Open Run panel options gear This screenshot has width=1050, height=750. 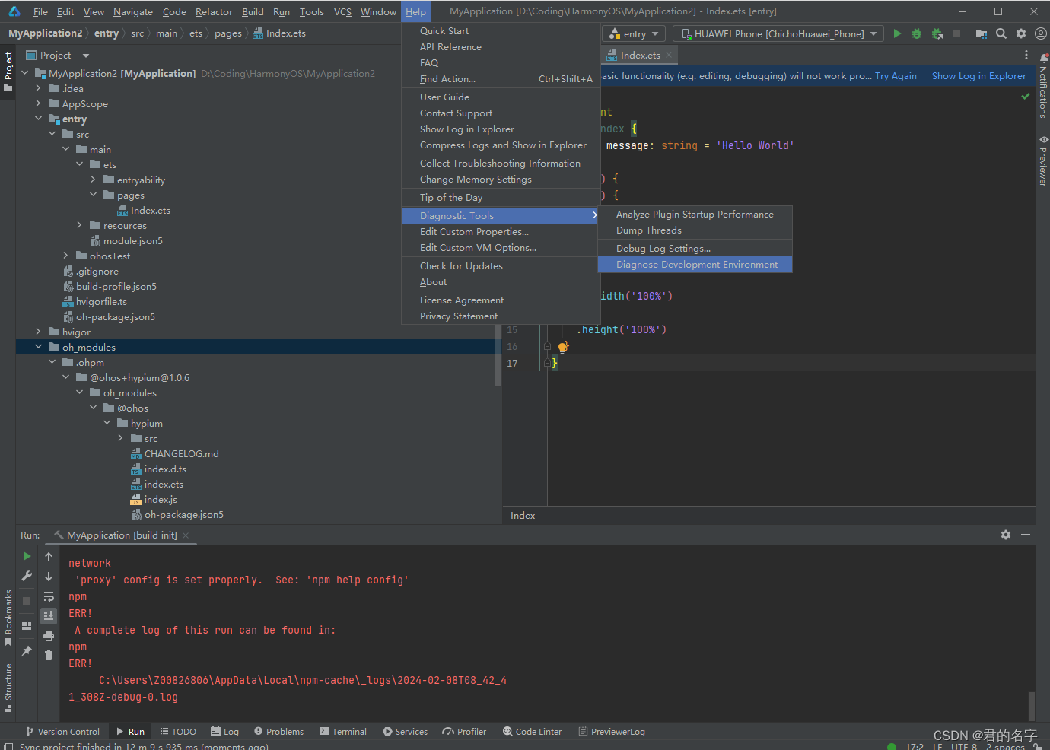pyautogui.click(x=1006, y=535)
